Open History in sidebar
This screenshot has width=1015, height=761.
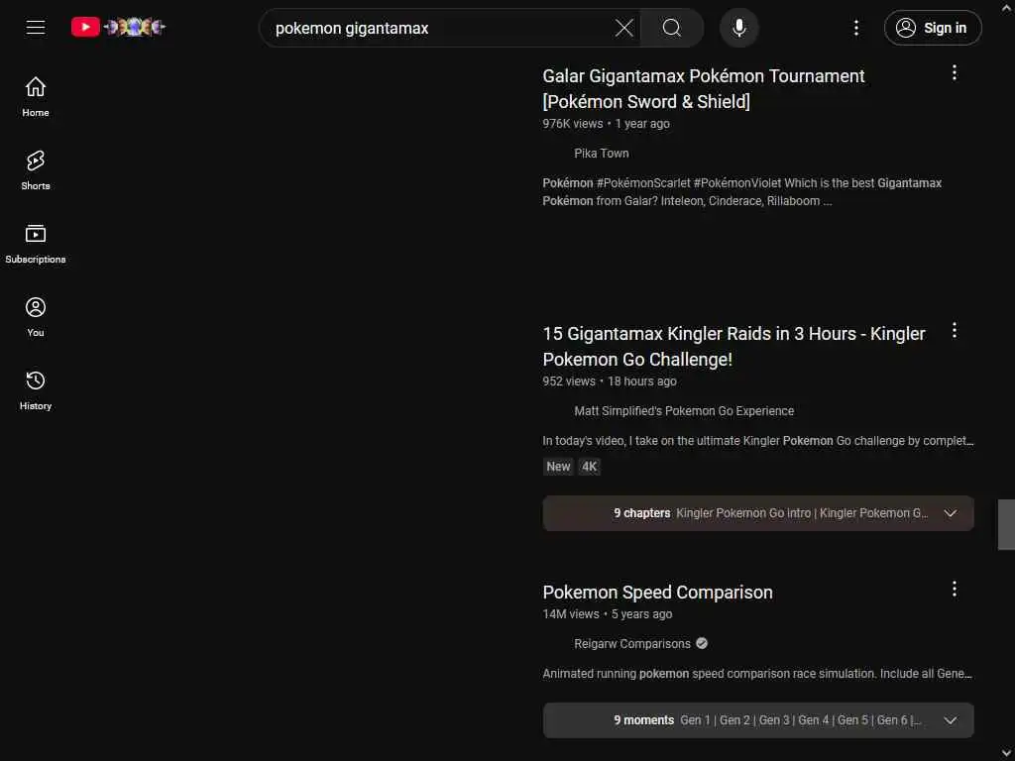tap(36, 390)
